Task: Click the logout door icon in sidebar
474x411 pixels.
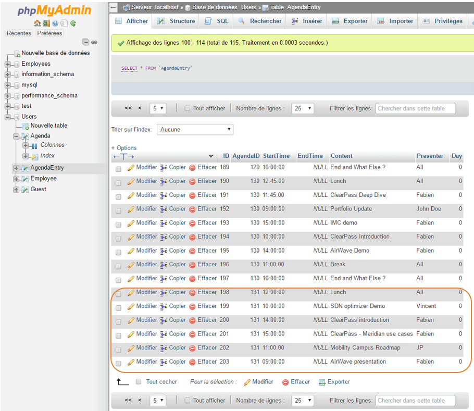Action: (x=46, y=23)
